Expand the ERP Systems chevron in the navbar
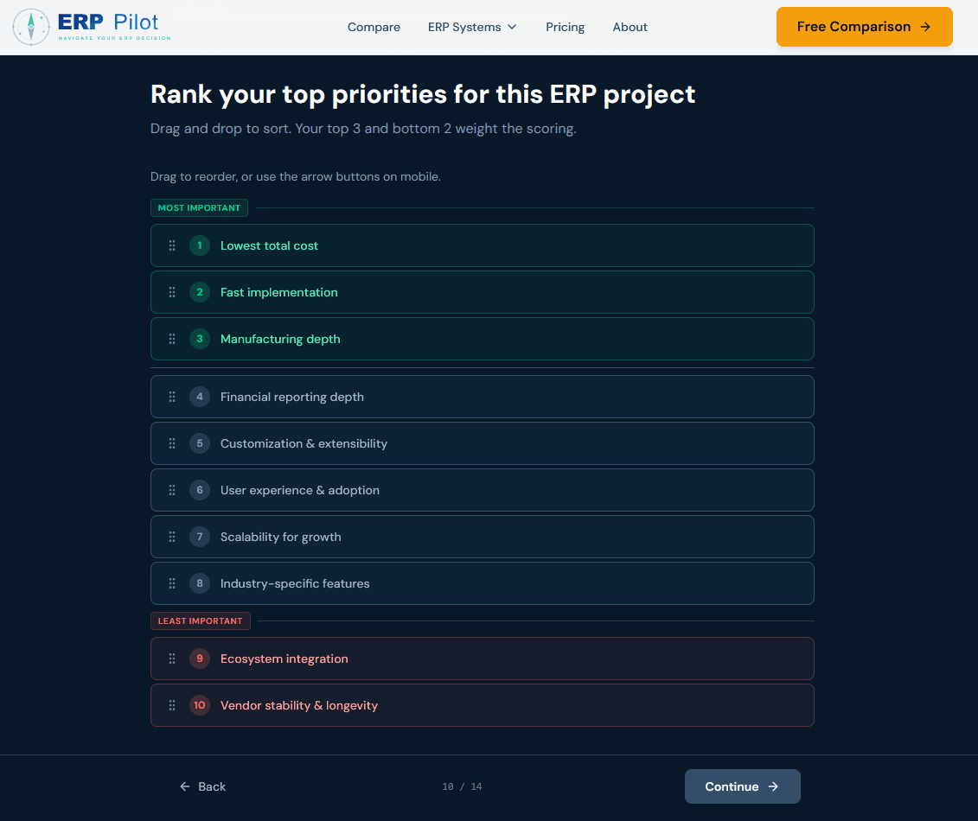This screenshot has height=821, width=978. (513, 27)
